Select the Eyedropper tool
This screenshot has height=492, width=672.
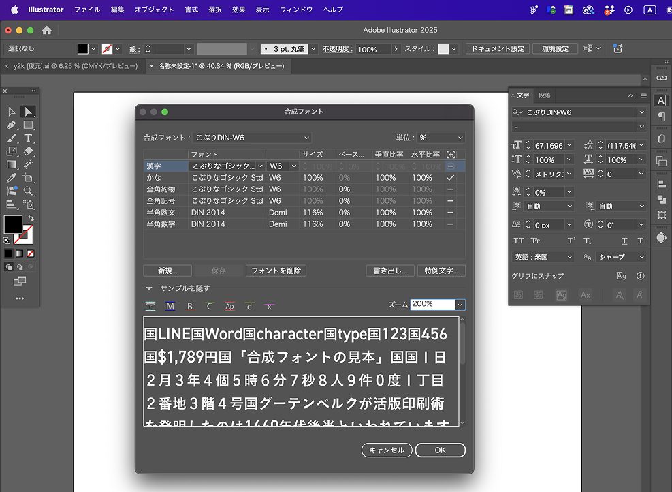click(x=12, y=178)
